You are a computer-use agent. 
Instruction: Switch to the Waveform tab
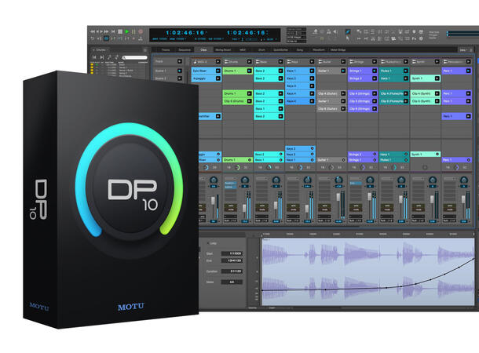319,49
